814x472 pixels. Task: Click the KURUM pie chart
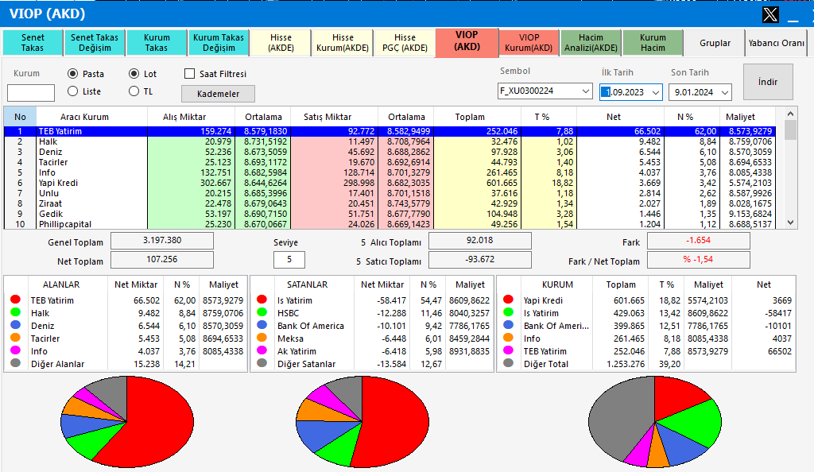pos(655,422)
